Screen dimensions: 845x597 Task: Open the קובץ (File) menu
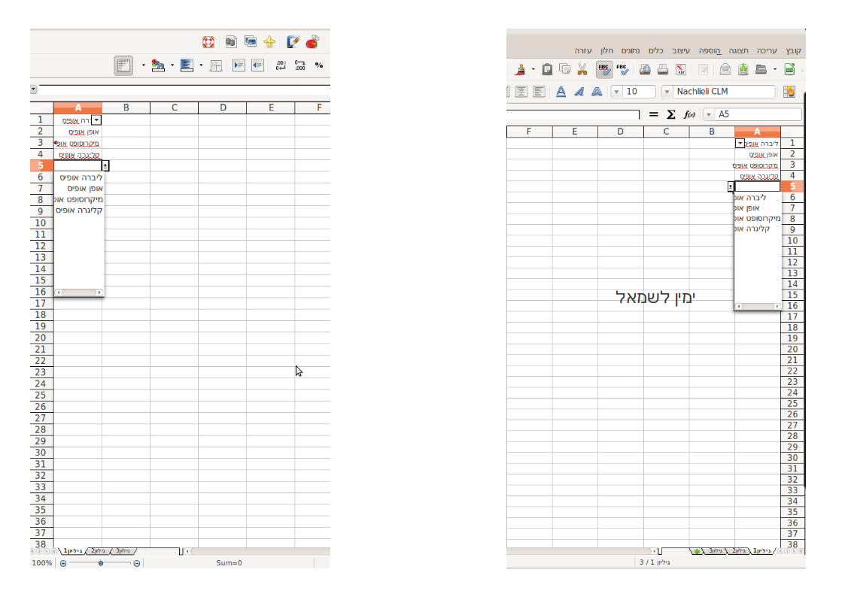coord(793,50)
